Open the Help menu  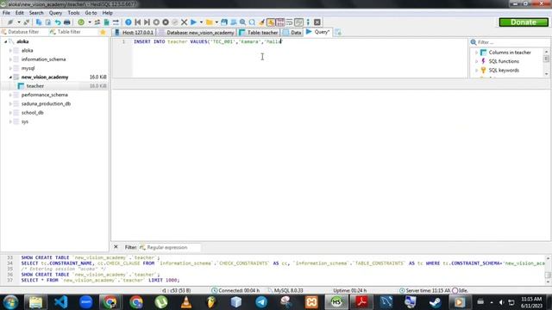(107, 13)
